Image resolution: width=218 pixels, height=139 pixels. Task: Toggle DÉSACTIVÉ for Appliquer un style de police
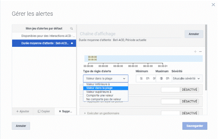180,101
